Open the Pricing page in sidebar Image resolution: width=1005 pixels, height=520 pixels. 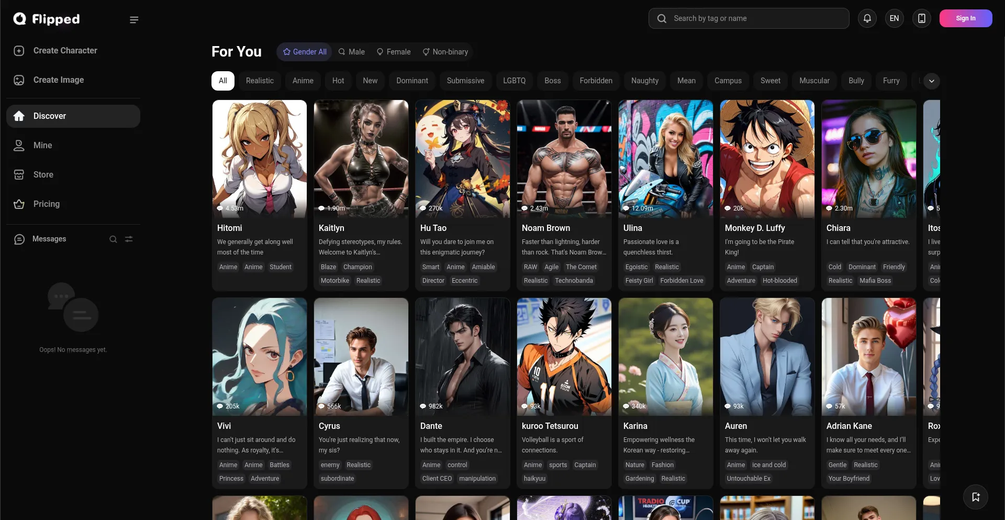pos(46,204)
